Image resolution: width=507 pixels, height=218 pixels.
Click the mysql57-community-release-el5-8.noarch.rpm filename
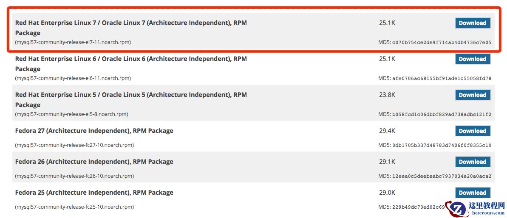coord(71,114)
